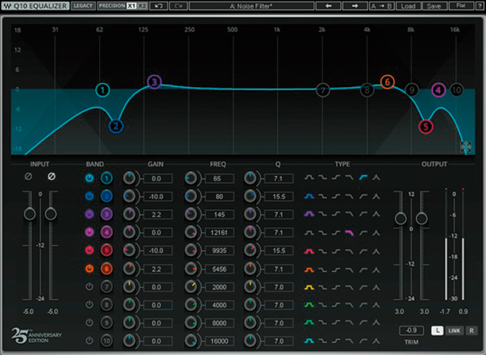Enable band 8 power button

89,304
